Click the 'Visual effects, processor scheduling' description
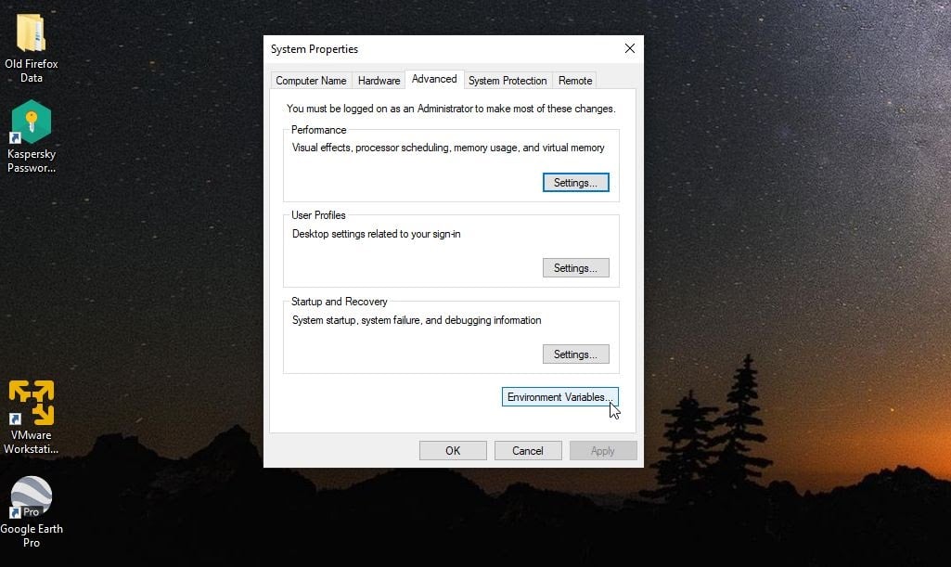The width and height of the screenshot is (951, 567). pyautogui.click(x=448, y=148)
